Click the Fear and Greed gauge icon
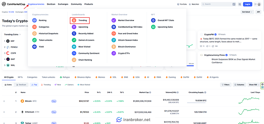The height and width of the screenshot is (124, 264). (x=114, y=33)
